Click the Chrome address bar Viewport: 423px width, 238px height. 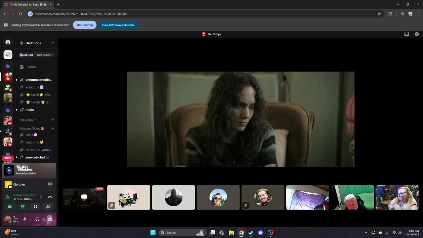(x=205, y=14)
